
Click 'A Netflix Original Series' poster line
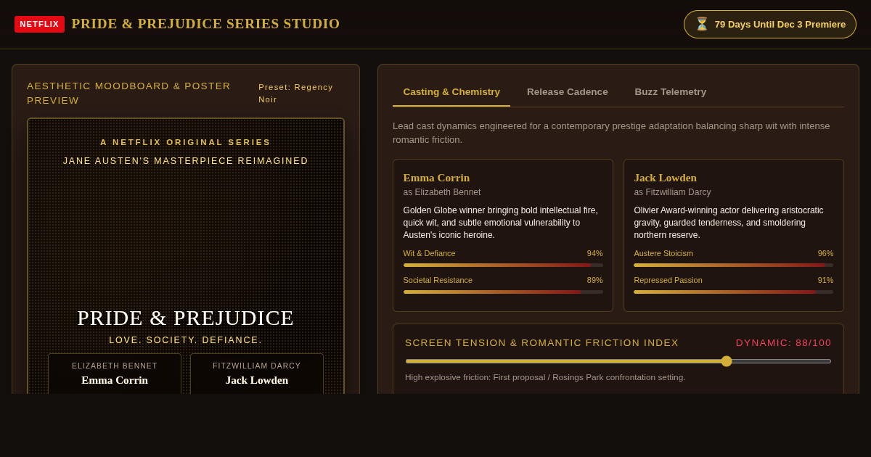186,142
